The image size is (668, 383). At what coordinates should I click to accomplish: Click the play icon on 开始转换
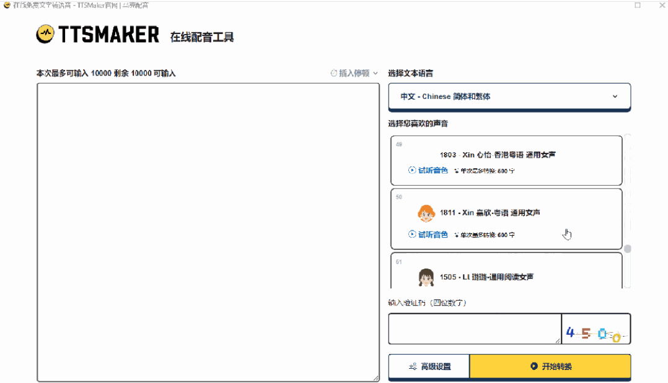pos(534,366)
